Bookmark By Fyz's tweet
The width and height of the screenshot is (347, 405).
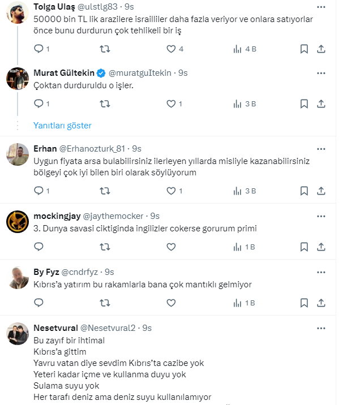(x=304, y=303)
